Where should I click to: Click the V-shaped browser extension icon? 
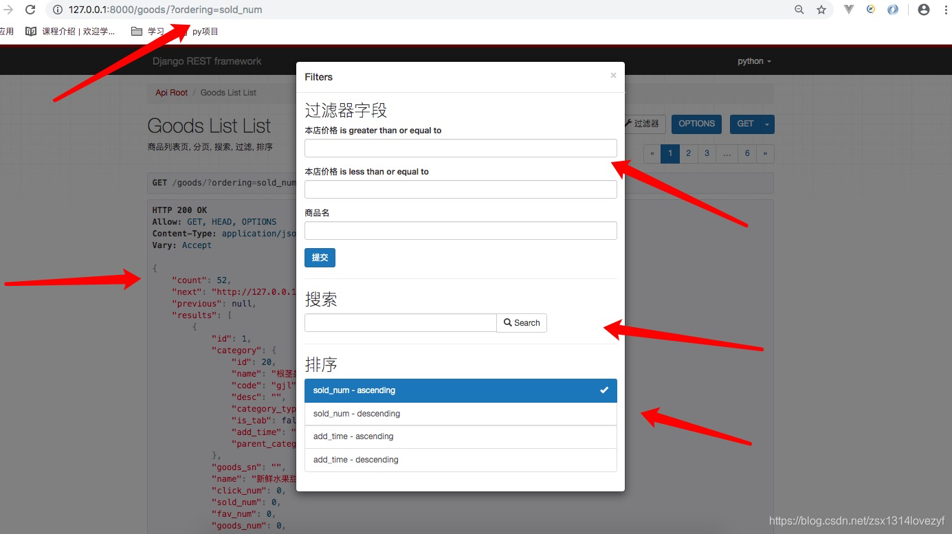850,10
